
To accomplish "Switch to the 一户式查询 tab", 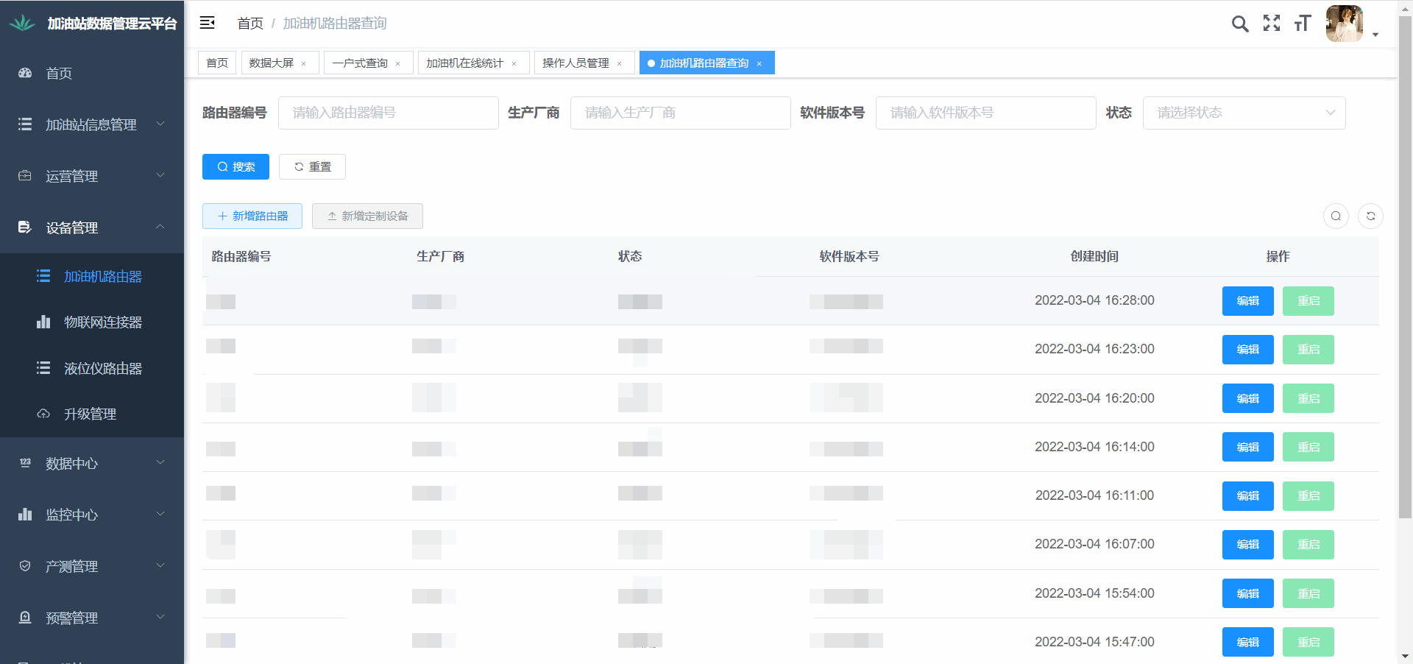I will [x=360, y=63].
